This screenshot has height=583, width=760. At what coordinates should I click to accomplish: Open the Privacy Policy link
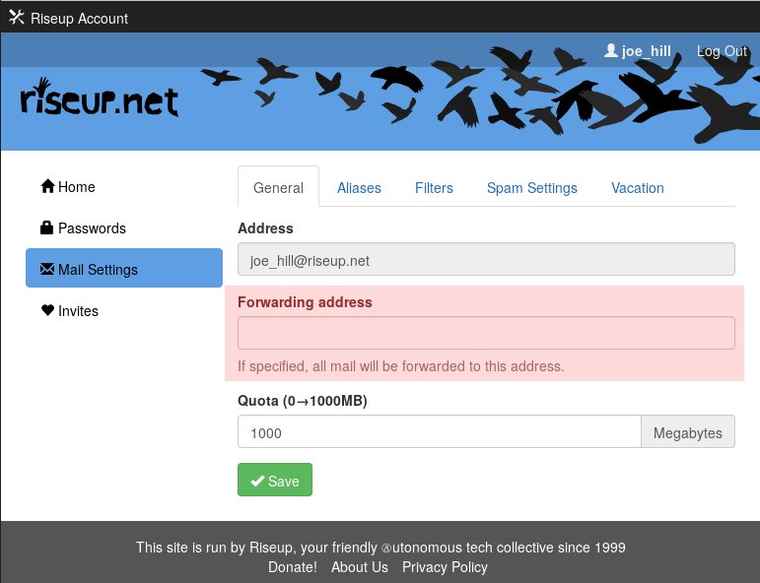coord(445,567)
